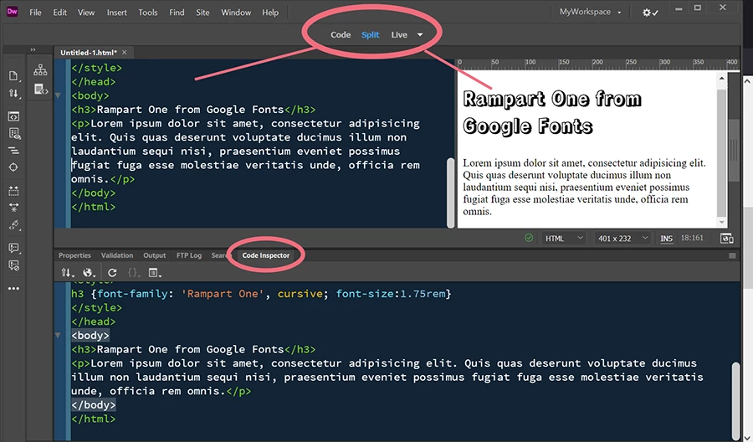Toggle the Live View options icon with the eye
Image resolution: width=753 pixels, height=442 pixels.
(x=14, y=134)
